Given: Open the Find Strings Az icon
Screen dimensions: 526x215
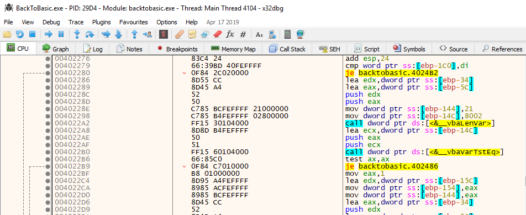Looking at the screenshot, I should (x=259, y=34).
